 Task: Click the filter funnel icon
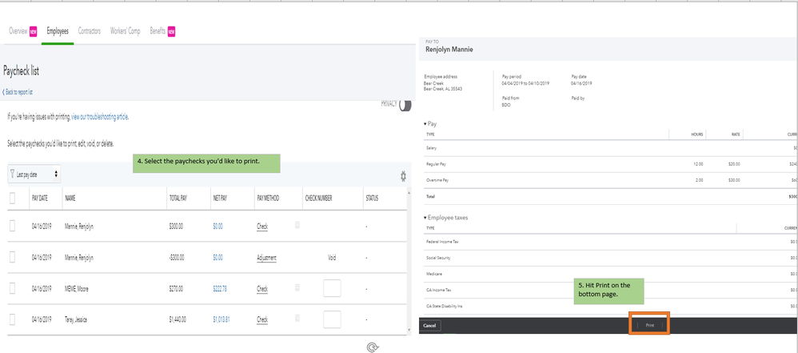(12, 174)
